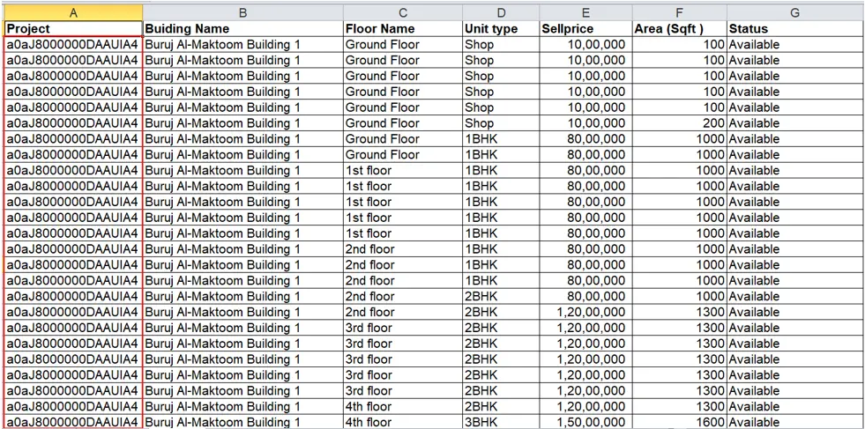Screen dimensions: 865x429
Task: Click the Status header cell
Action: (x=795, y=29)
